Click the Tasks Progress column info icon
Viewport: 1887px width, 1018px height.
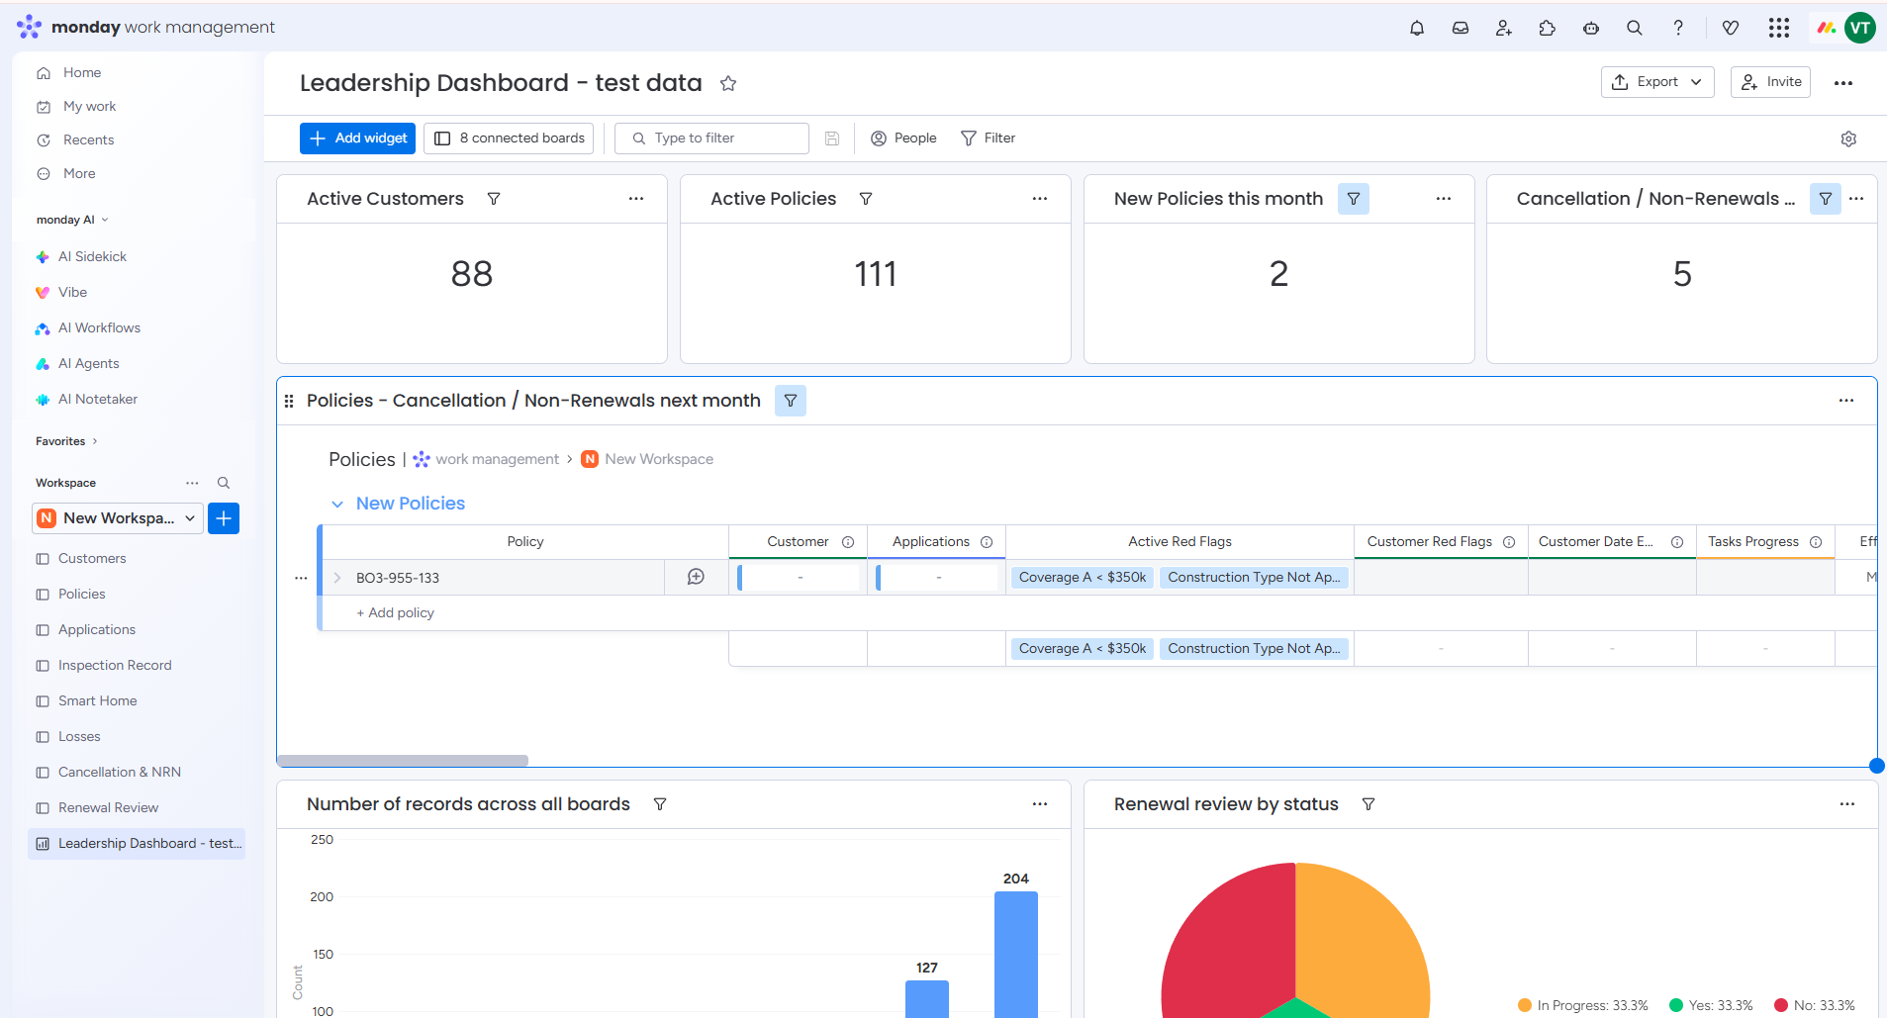[1816, 542]
